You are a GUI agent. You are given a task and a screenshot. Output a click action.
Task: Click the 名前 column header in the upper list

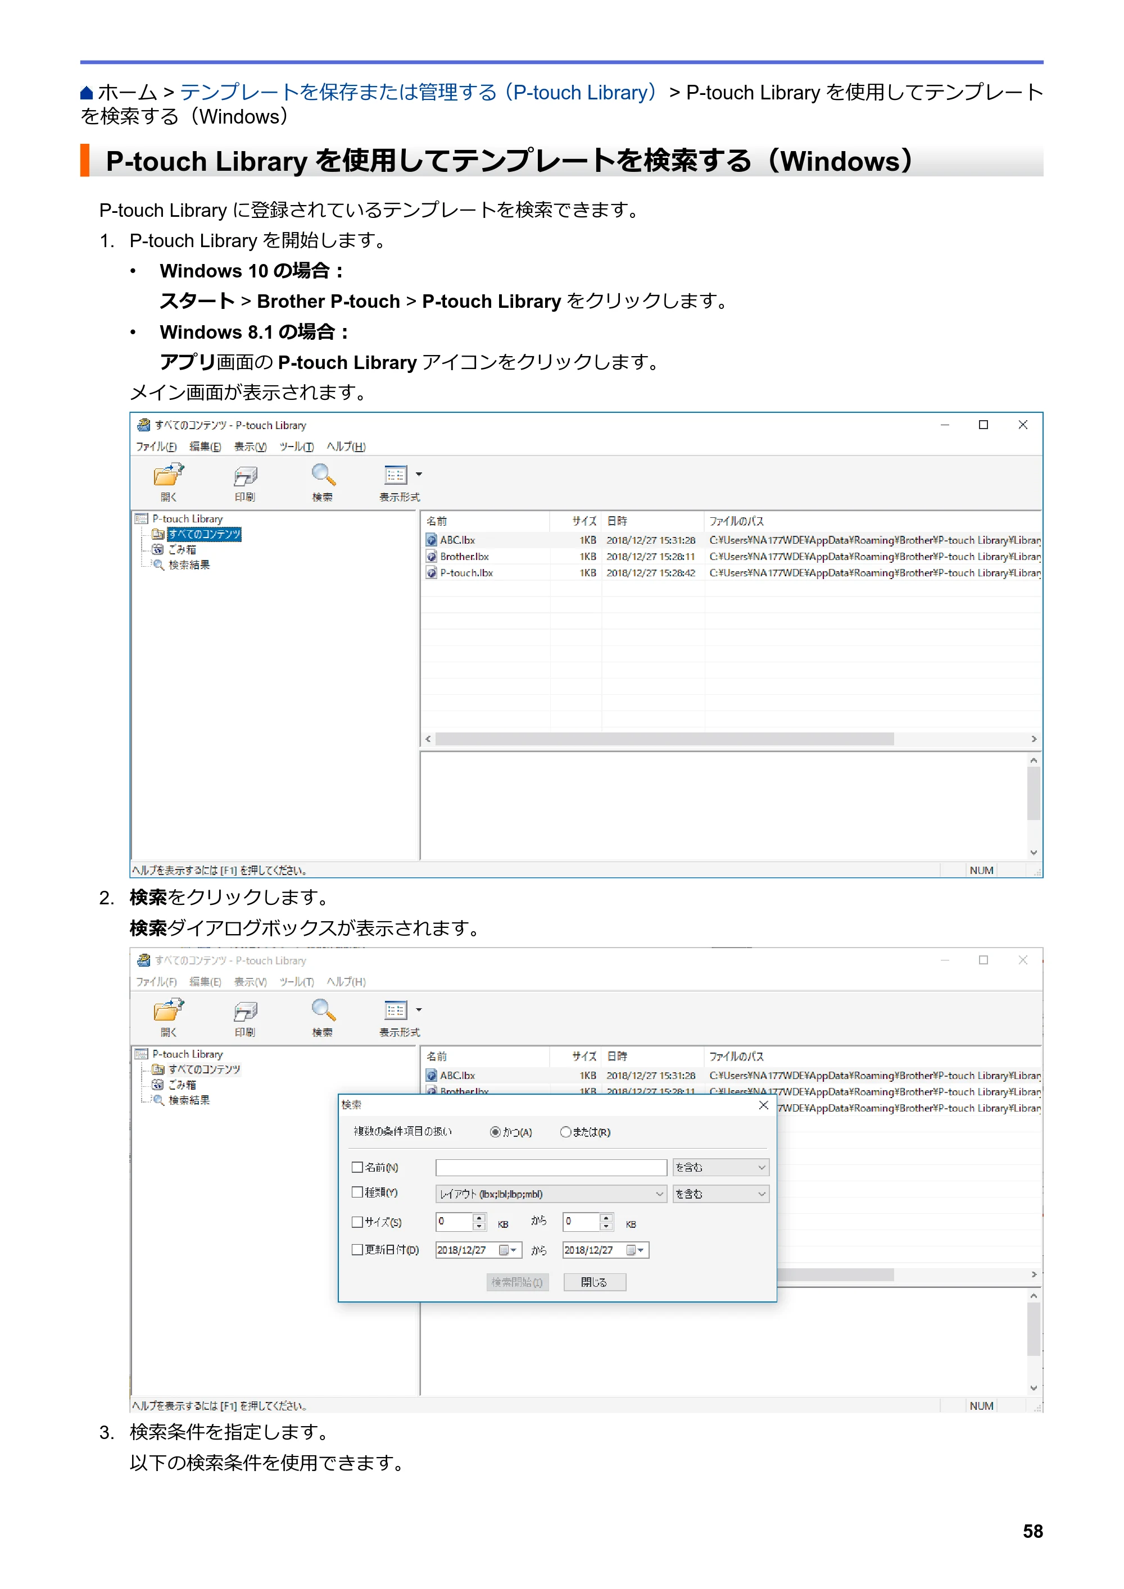tap(486, 521)
